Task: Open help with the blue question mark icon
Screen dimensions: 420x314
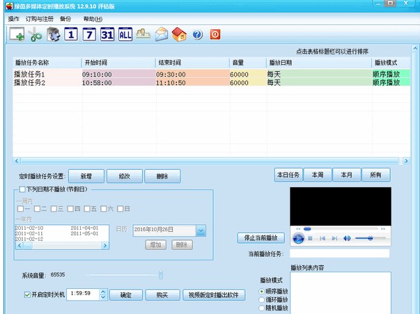Action: (197, 34)
